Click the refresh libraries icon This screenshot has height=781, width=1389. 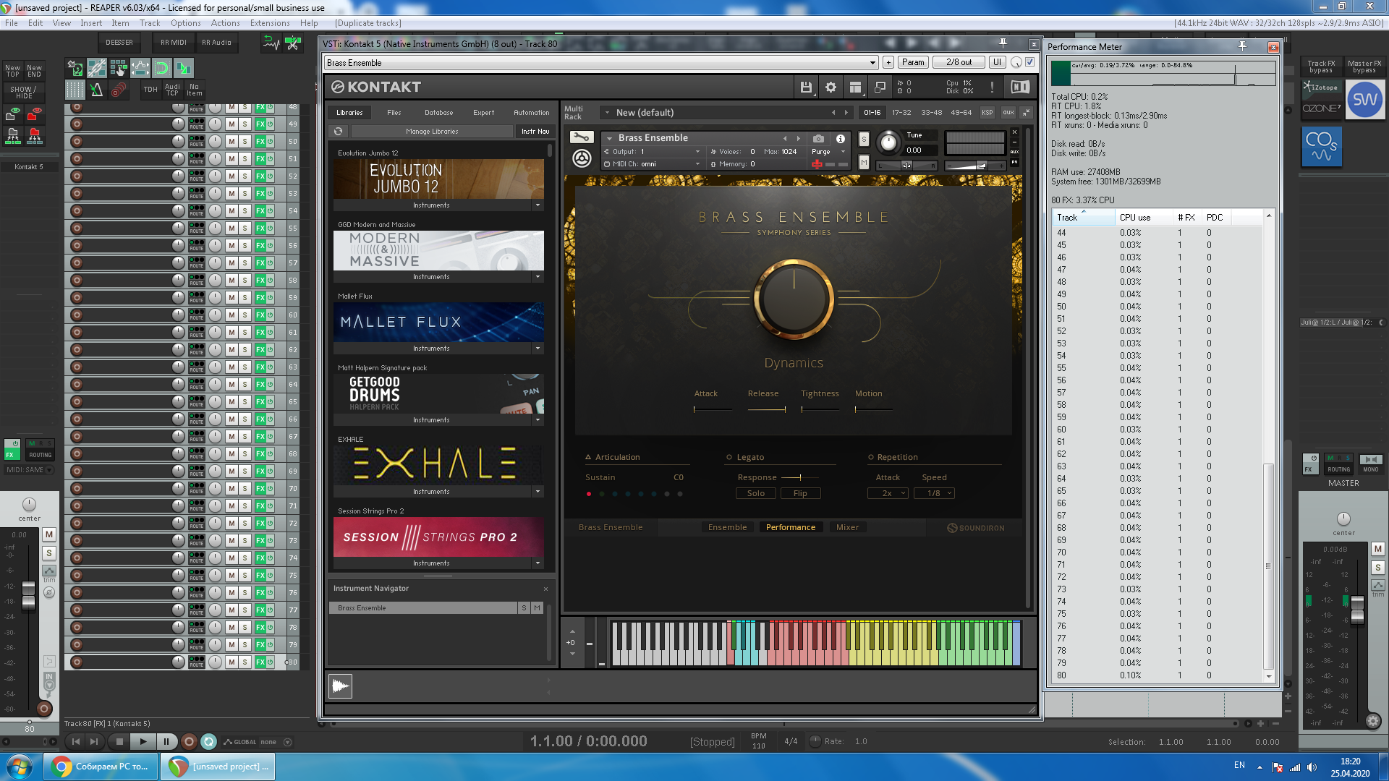pyautogui.click(x=338, y=132)
